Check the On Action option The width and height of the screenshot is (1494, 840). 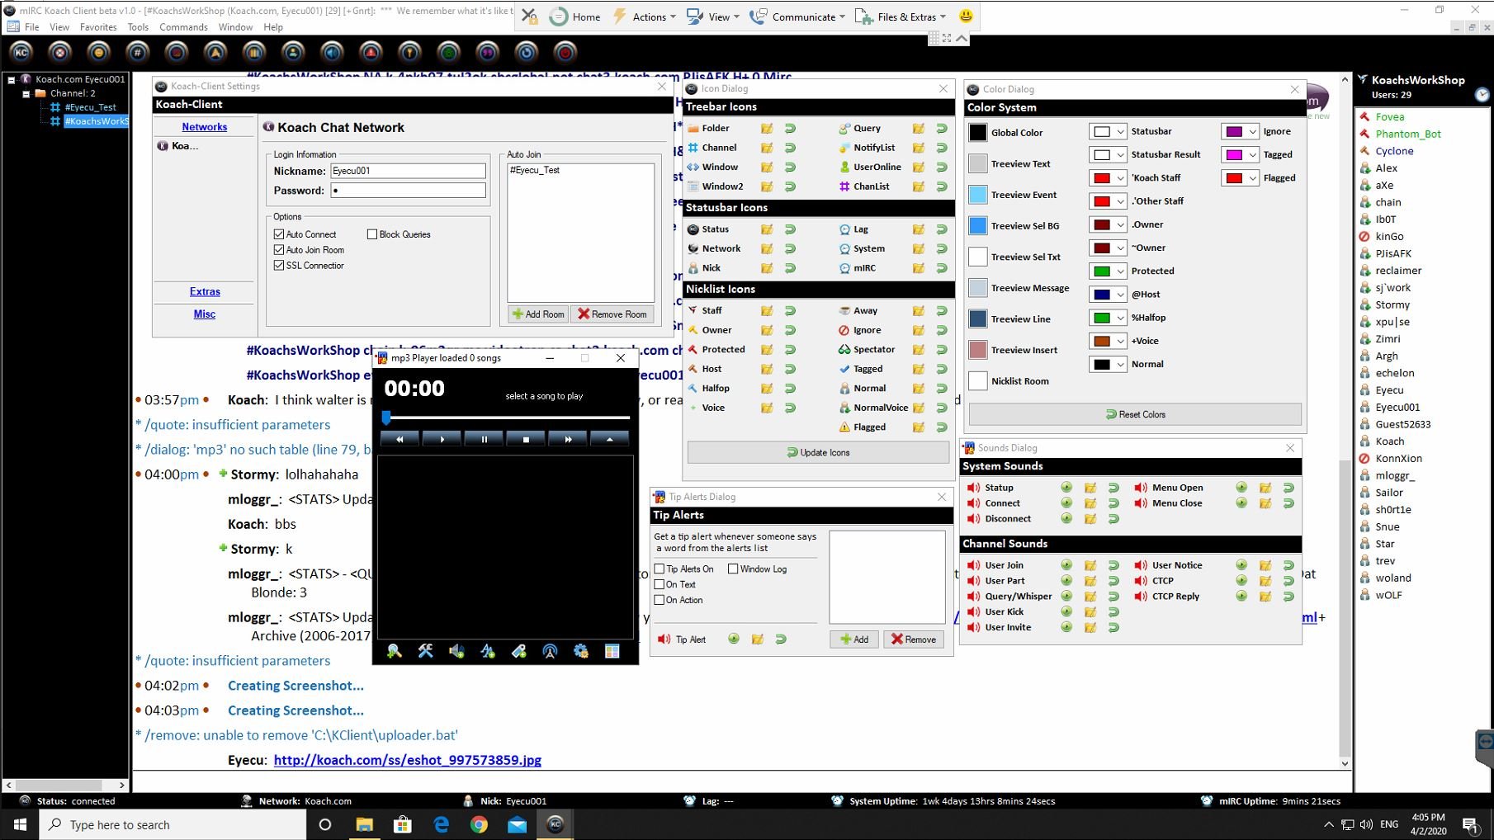click(x=660, y=600)
